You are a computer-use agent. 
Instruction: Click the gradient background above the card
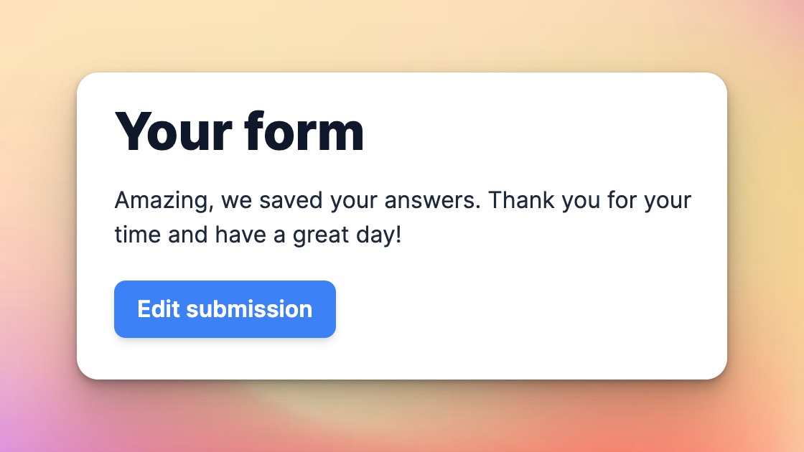click(x=402, y=36)
